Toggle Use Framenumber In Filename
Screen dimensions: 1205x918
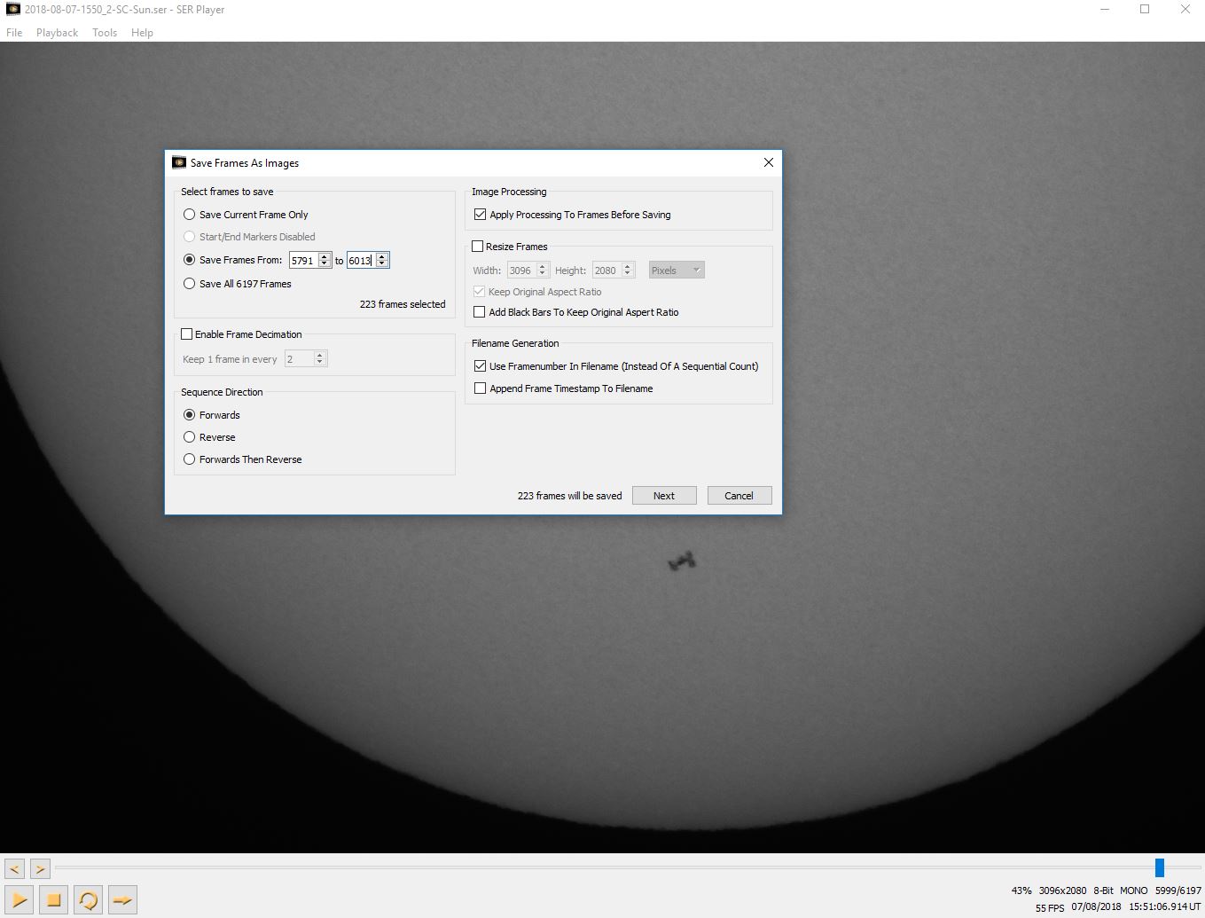tap(615, 365)
